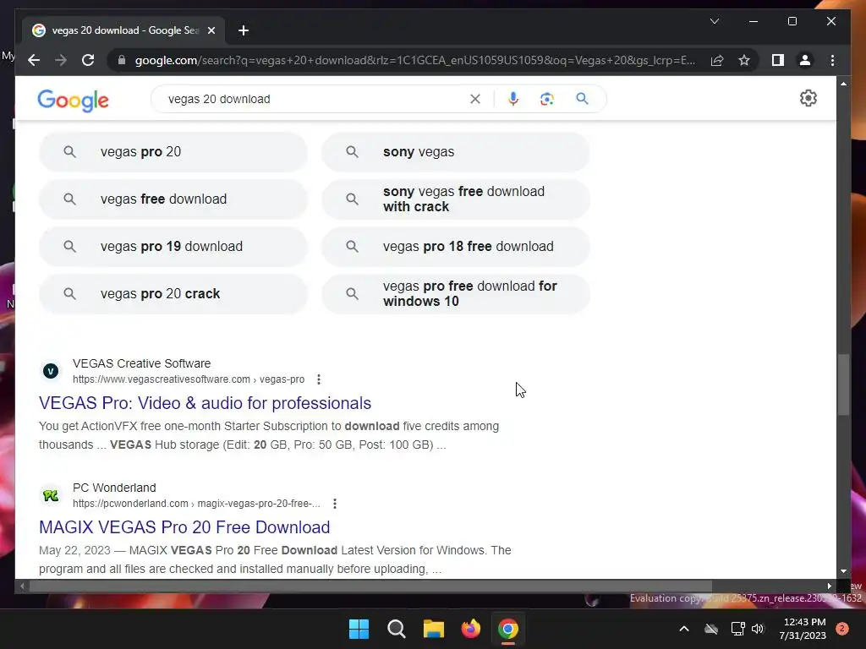
Task: Open Chrome's three-dot menu
Action: pyautogui.click(x=832, y=60)
